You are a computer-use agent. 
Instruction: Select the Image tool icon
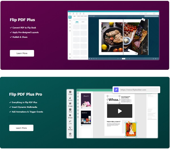coord(70,104)
